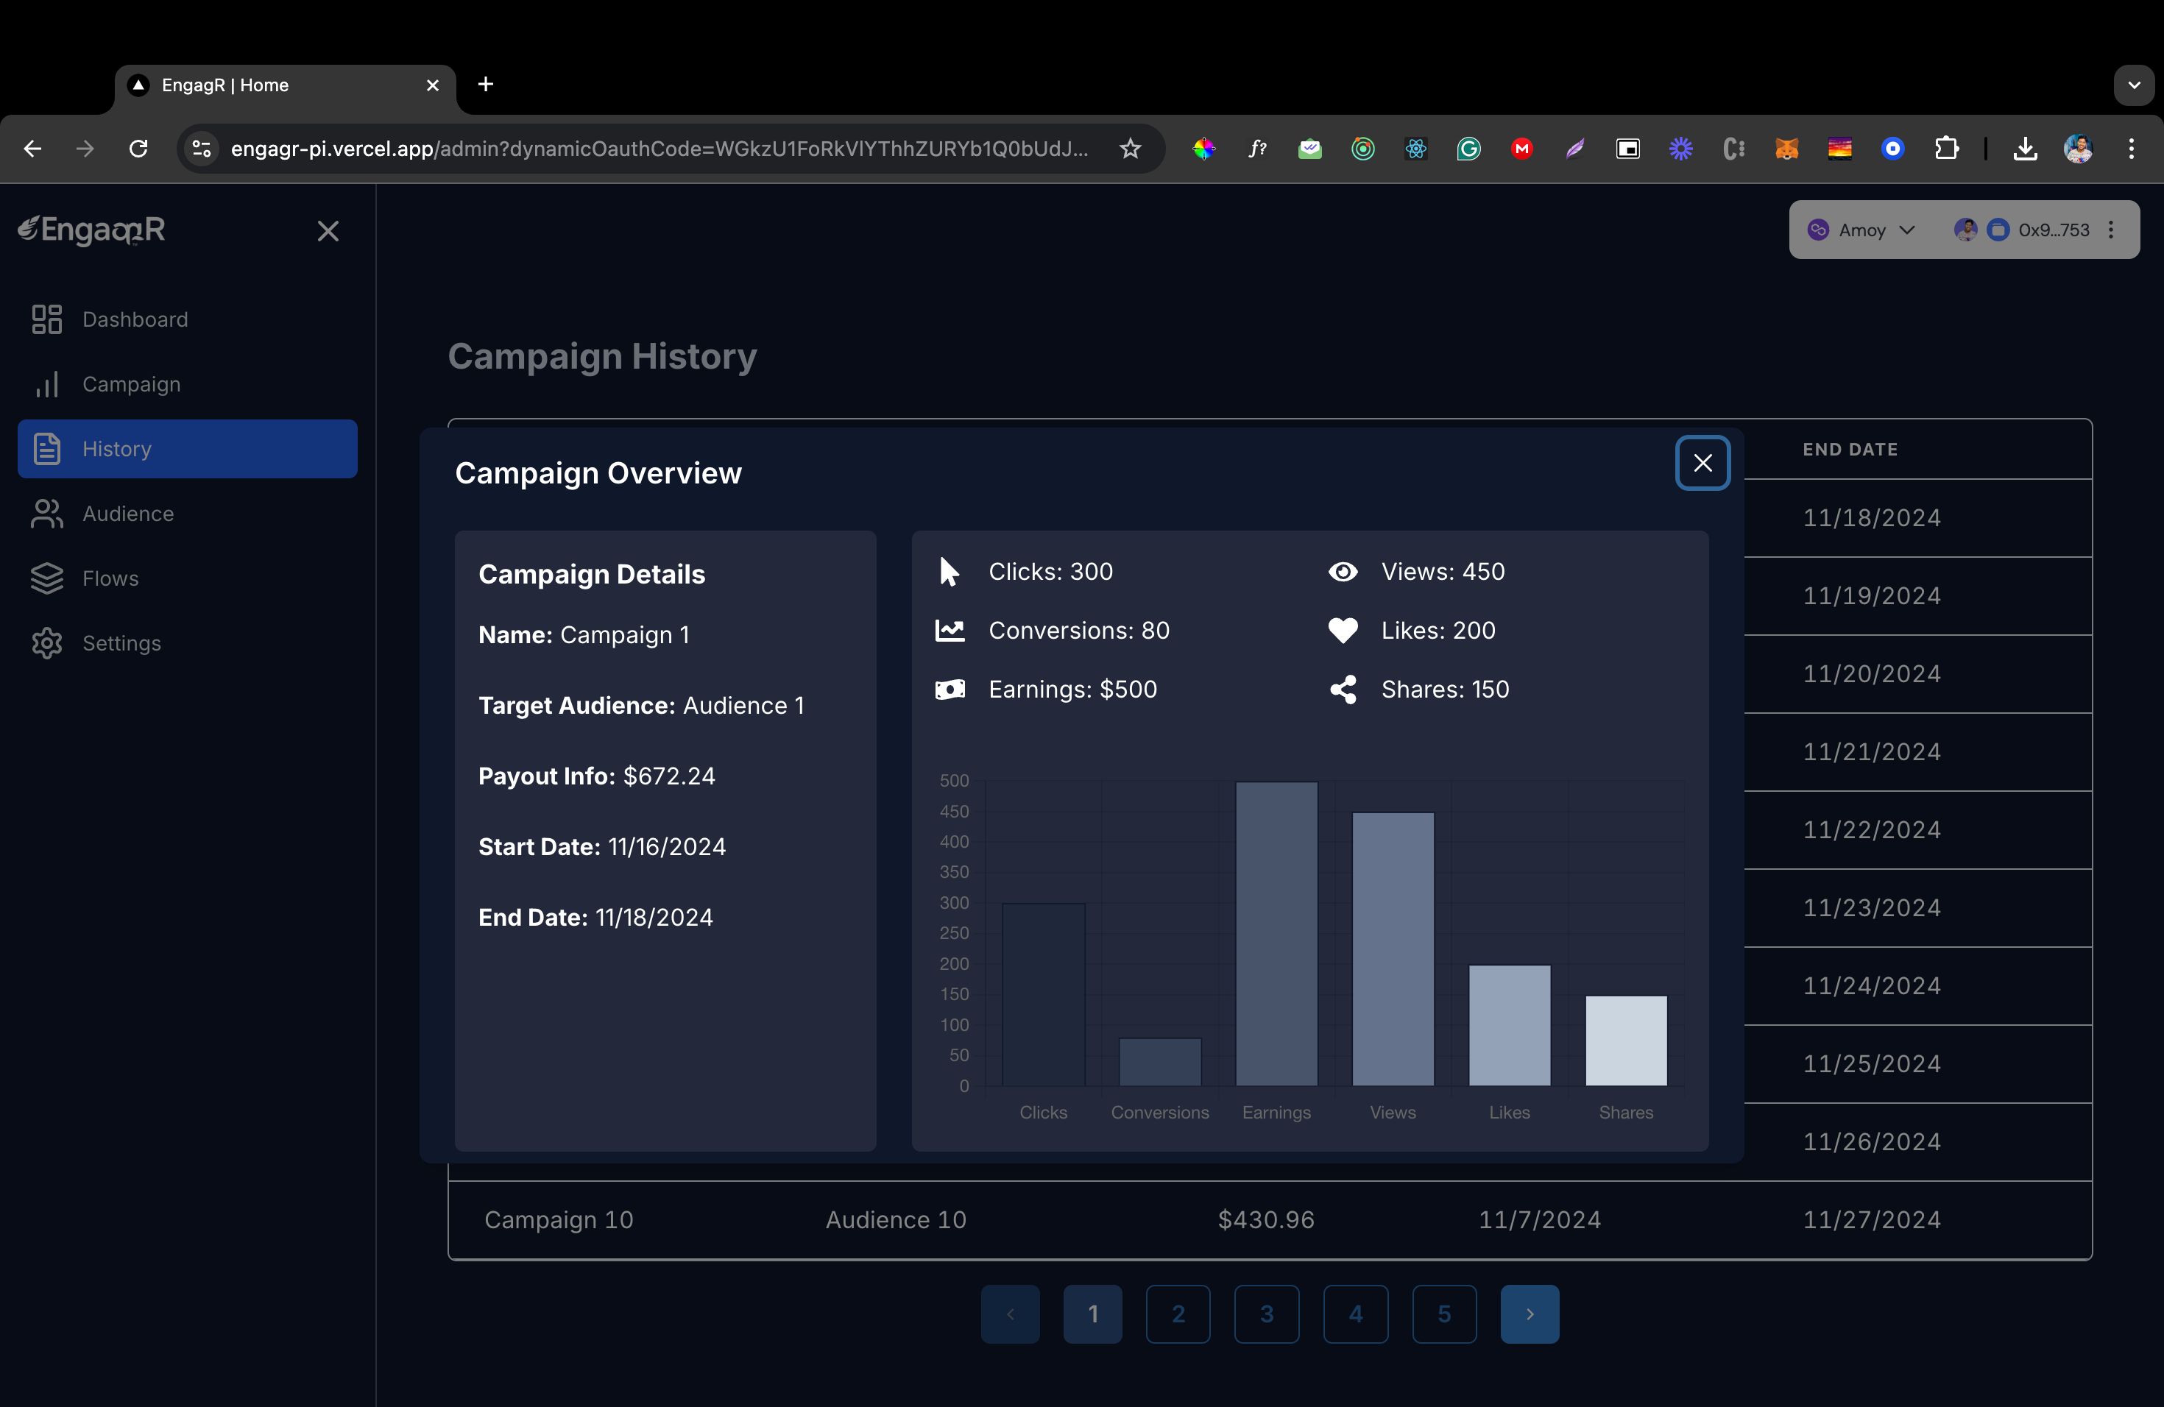Open React DevTools extension icon
2164x1407 pixels.
click(x=1415, y=148)
